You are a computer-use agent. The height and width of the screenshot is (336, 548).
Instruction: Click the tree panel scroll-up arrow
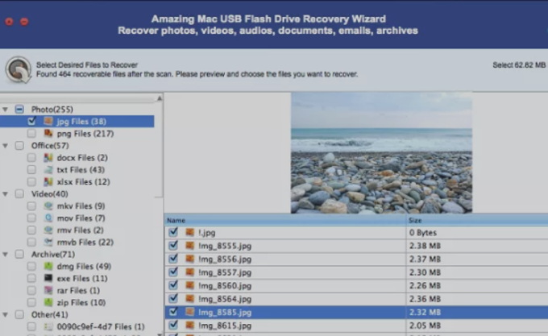tap(160, 98)
